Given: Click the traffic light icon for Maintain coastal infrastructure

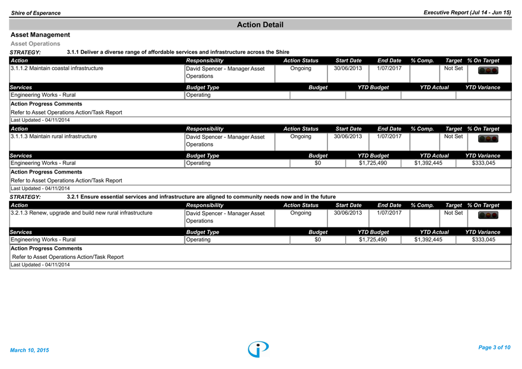Looking at the screenshot, I should (488, 71).
